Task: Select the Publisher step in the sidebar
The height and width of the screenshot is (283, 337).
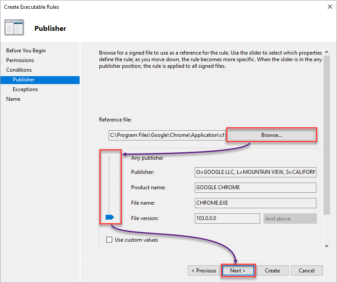Action: (40, 80)
